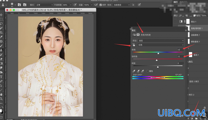The image size is (208, 120).
Task: Select the Magic Wand tool
Action: click(1, 28)
